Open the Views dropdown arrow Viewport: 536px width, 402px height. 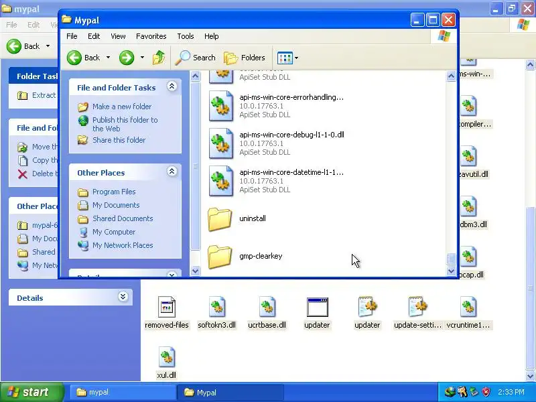[296, 58]
